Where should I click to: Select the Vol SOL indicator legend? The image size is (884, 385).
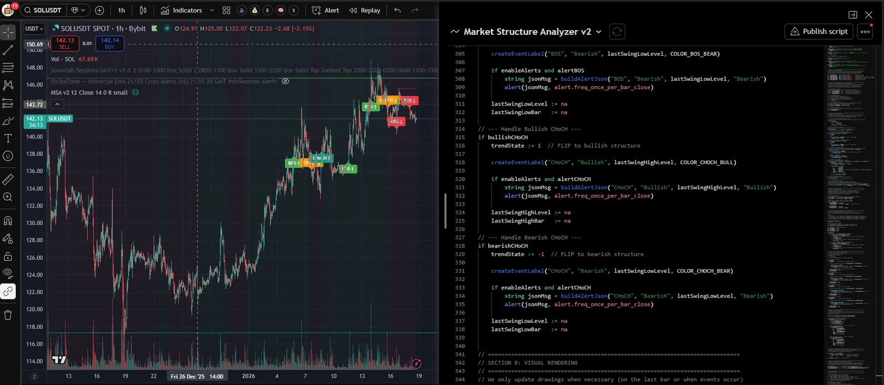coord(74,59)
